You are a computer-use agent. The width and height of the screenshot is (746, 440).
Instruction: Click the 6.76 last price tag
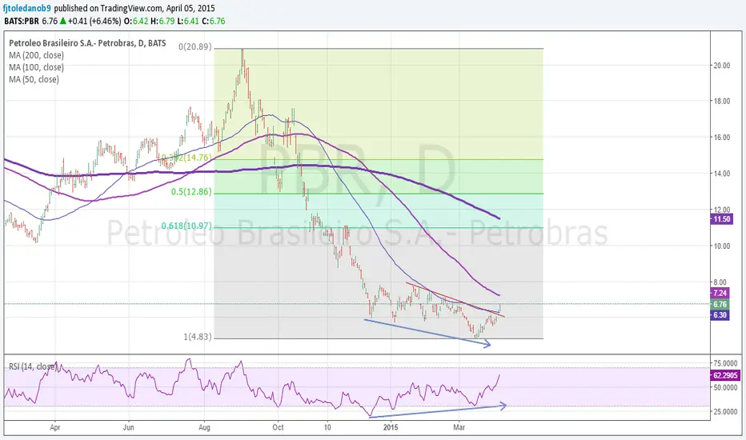coord(720,304)
